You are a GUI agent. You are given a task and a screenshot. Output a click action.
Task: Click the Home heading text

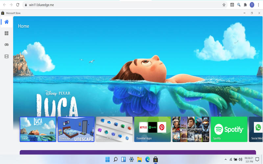[x=23, y=26]
